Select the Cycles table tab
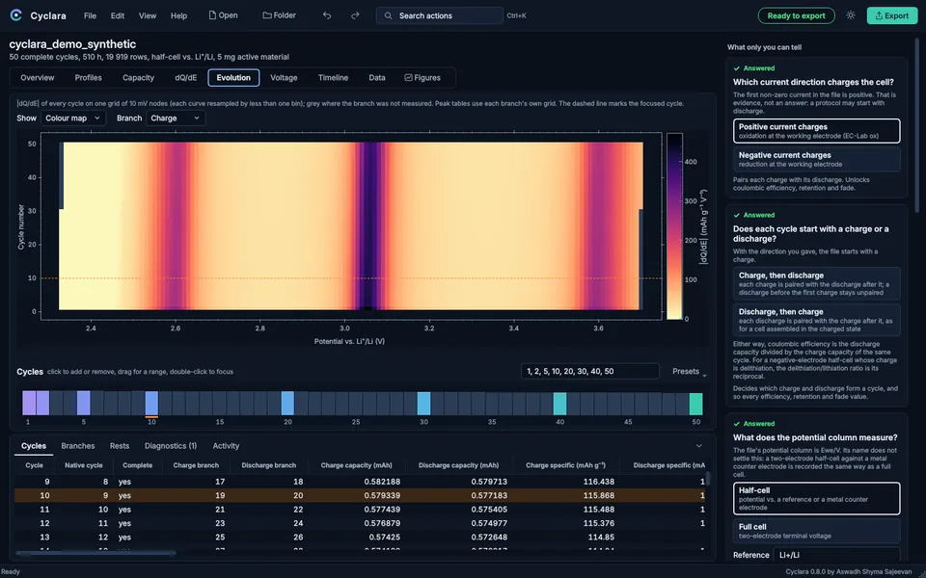The height and width of the screenshot is (578, 926). [x=34, y=446]
